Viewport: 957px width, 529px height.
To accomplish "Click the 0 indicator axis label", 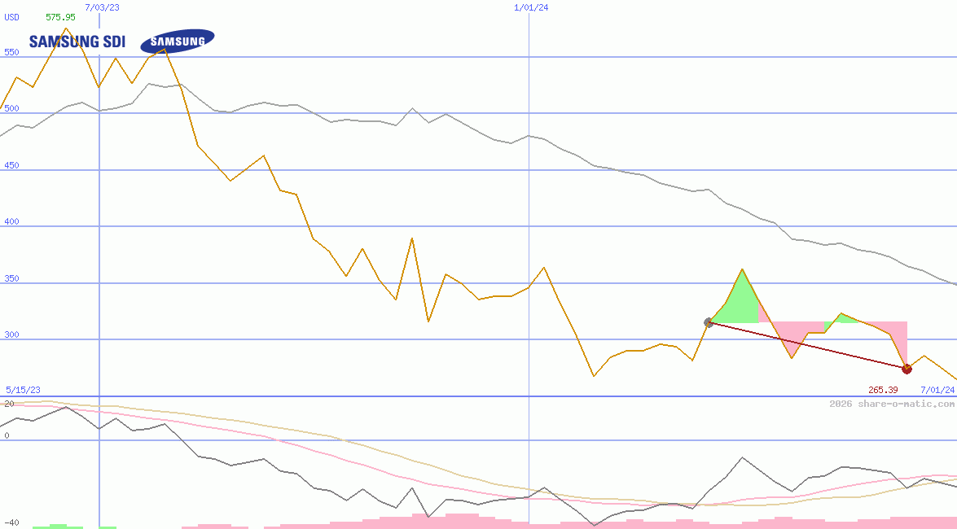I will click(7, 435).
